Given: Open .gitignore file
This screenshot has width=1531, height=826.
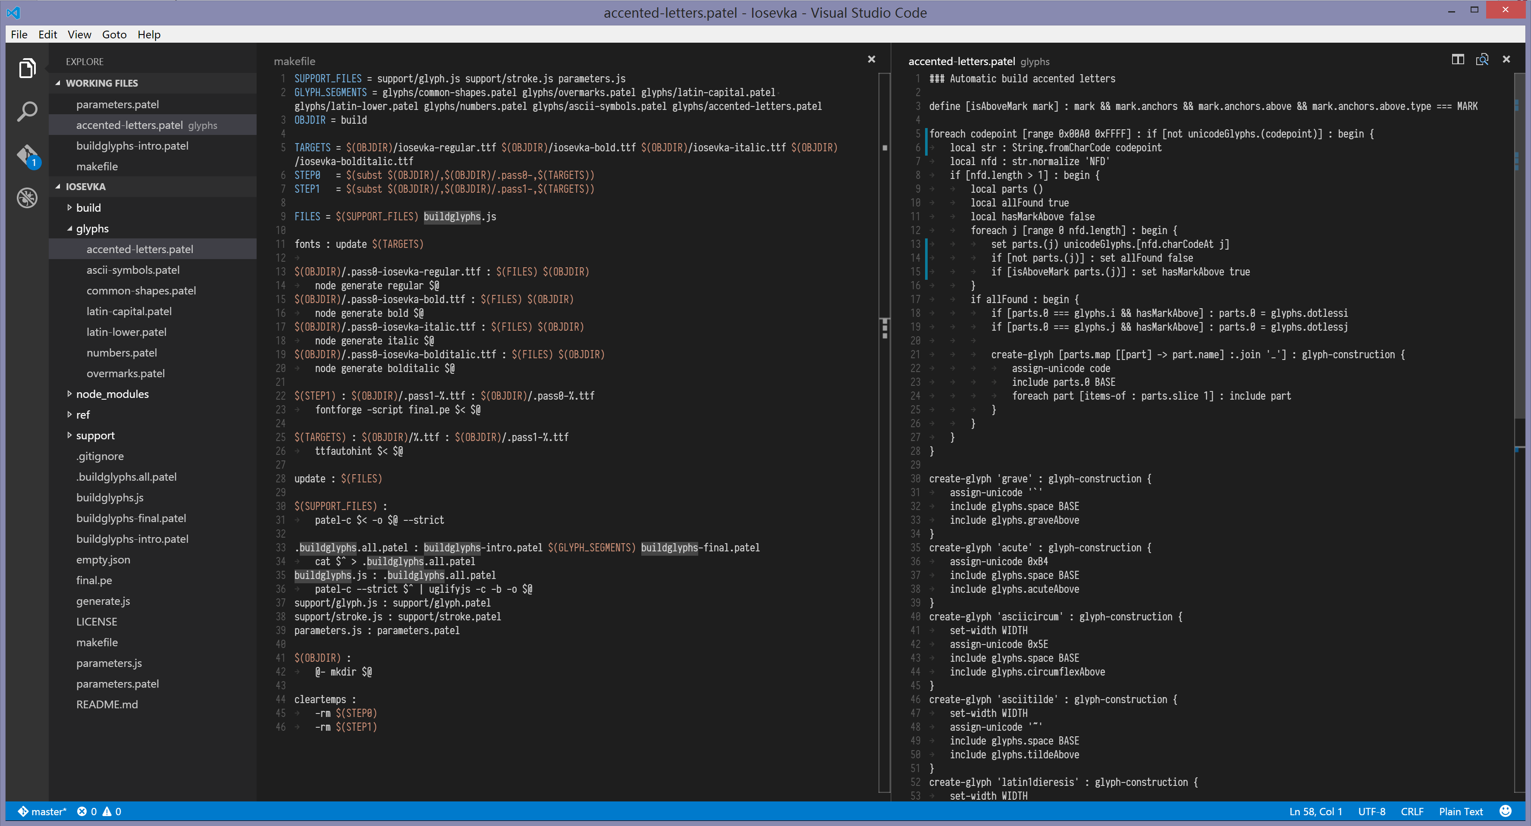Looking at the screenshot, I should click(x=153, y=457).
